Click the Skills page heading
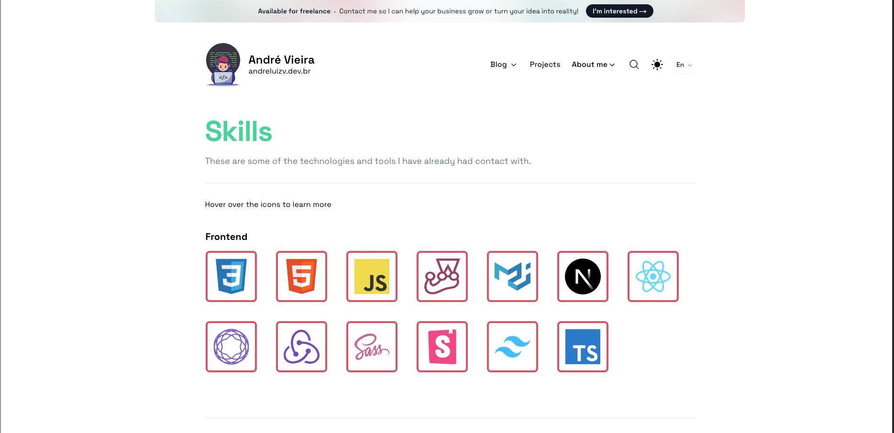This screenshot has height=433, width=894. click(x=238, y=131)
